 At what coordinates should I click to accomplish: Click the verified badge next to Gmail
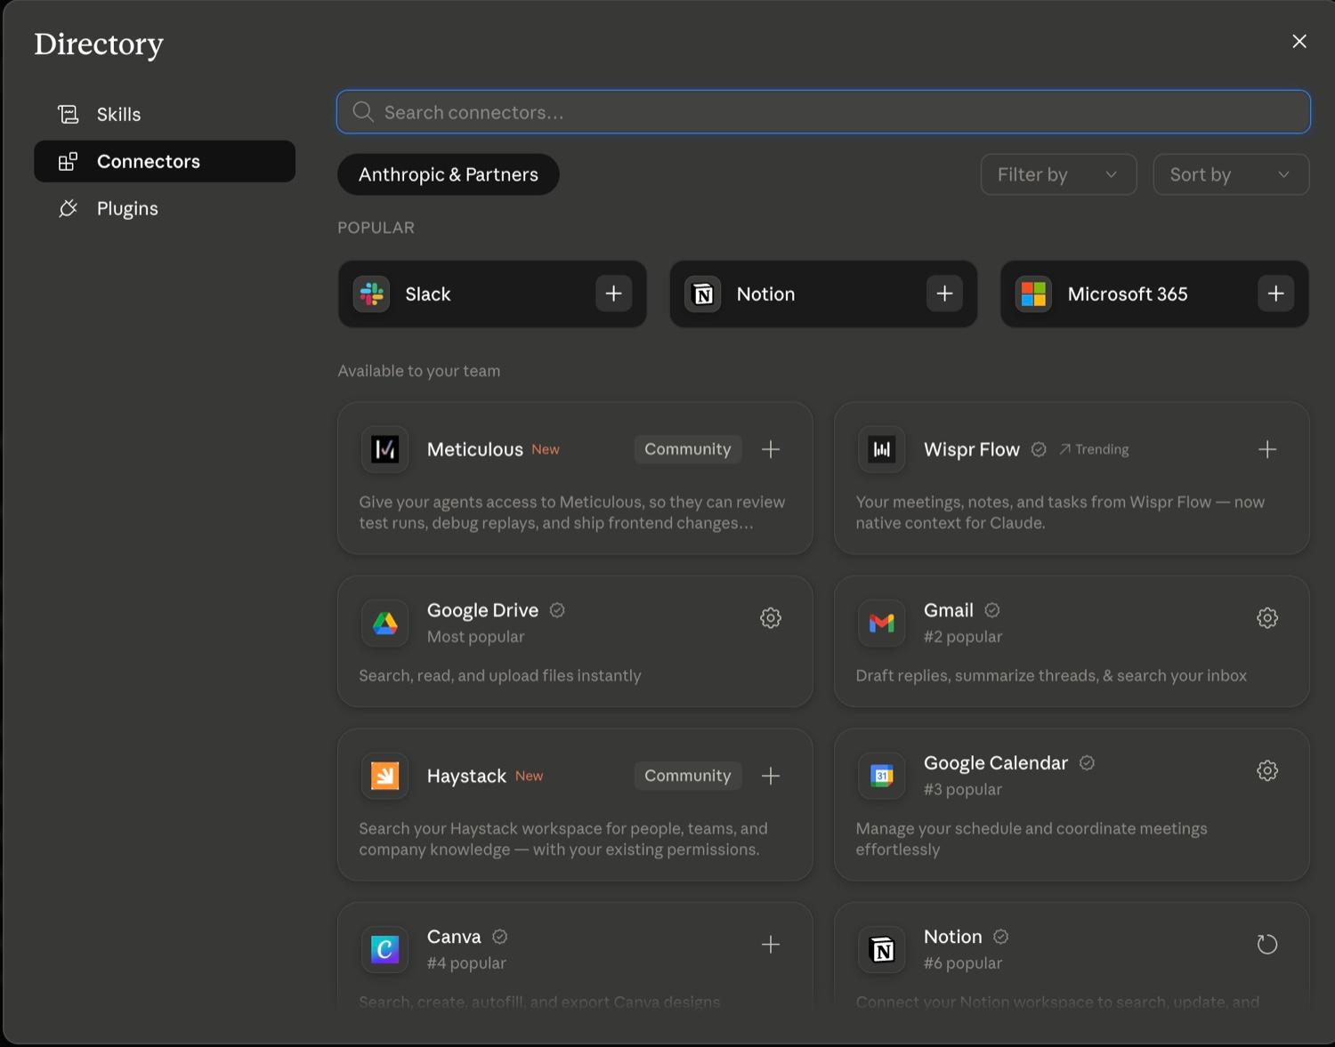[x=992, y=609]
